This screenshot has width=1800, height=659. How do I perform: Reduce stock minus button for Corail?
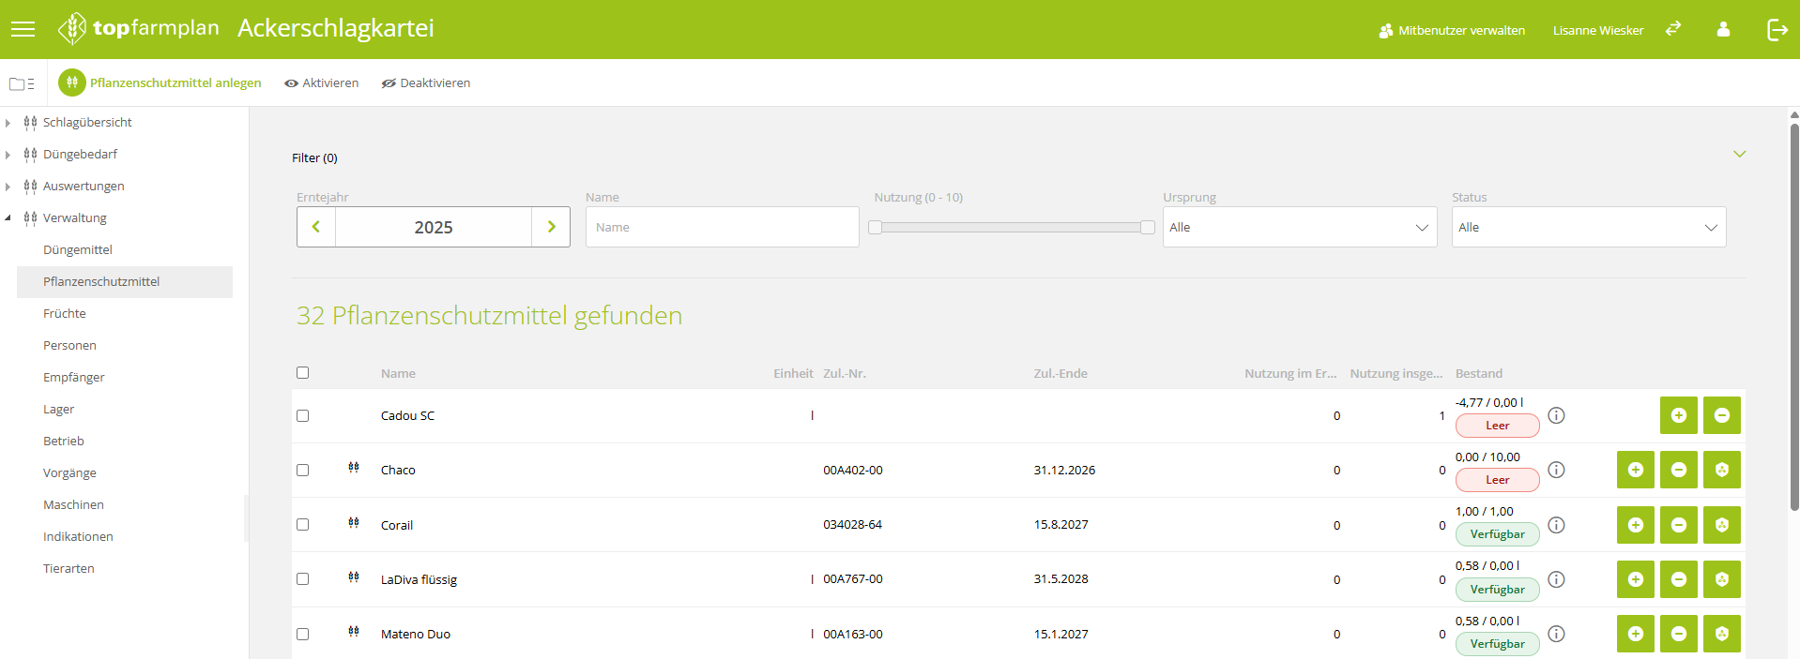(x=1679, y=525)
